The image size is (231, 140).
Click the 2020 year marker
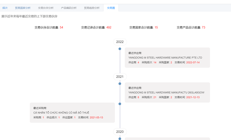[x=120, y=132]
